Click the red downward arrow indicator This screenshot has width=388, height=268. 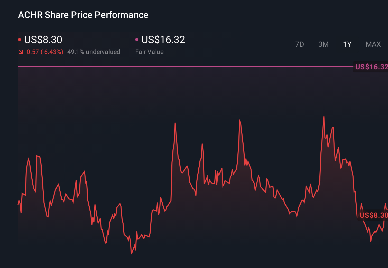(21, 52)
